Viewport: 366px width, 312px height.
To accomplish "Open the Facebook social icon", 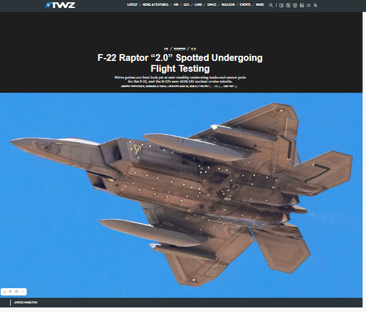I will coord(282,5).
